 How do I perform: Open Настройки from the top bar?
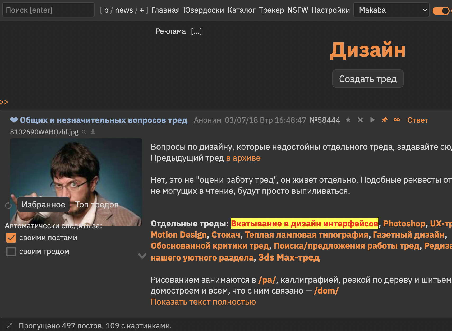click(x=330, y=10)
